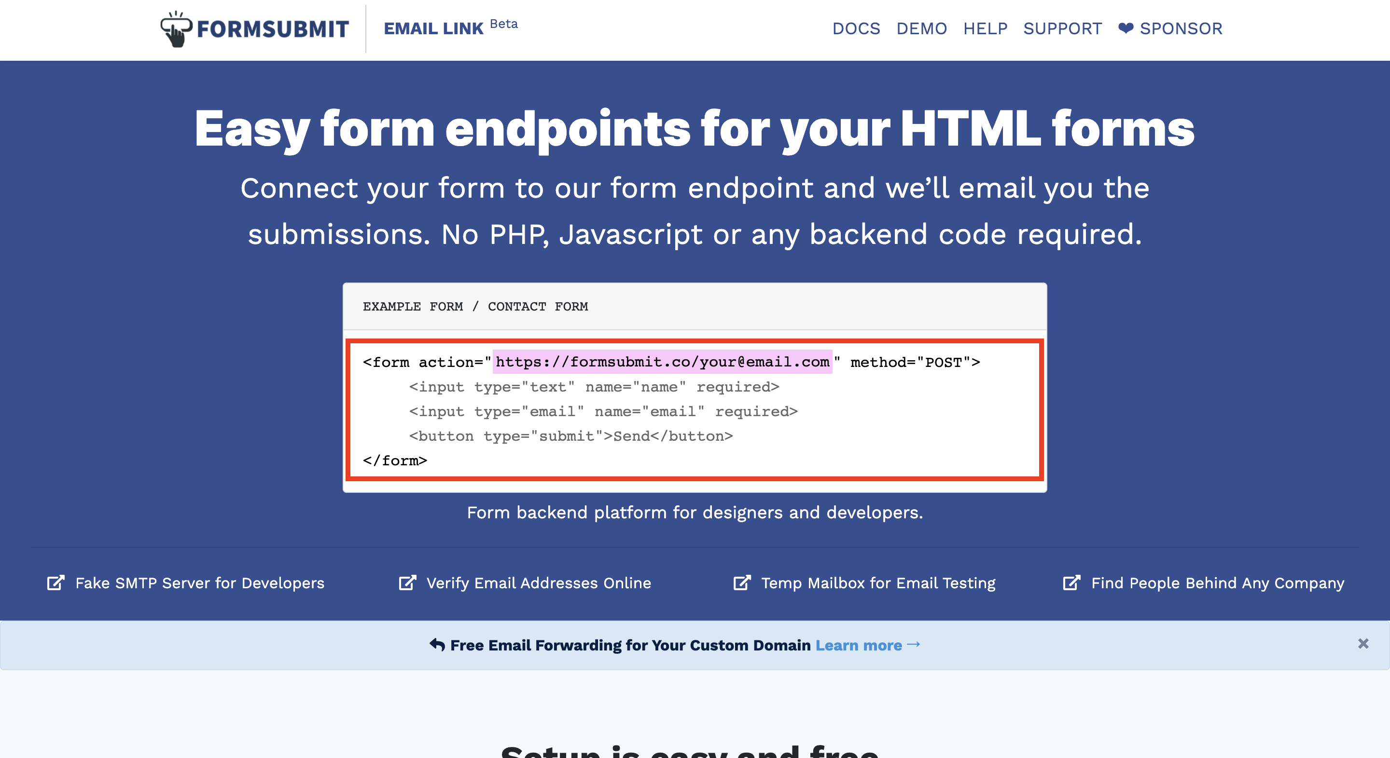Visit Verify Email Addresses Online link
The width and height of the screenshot is (1390, 758).
point(539,583)
